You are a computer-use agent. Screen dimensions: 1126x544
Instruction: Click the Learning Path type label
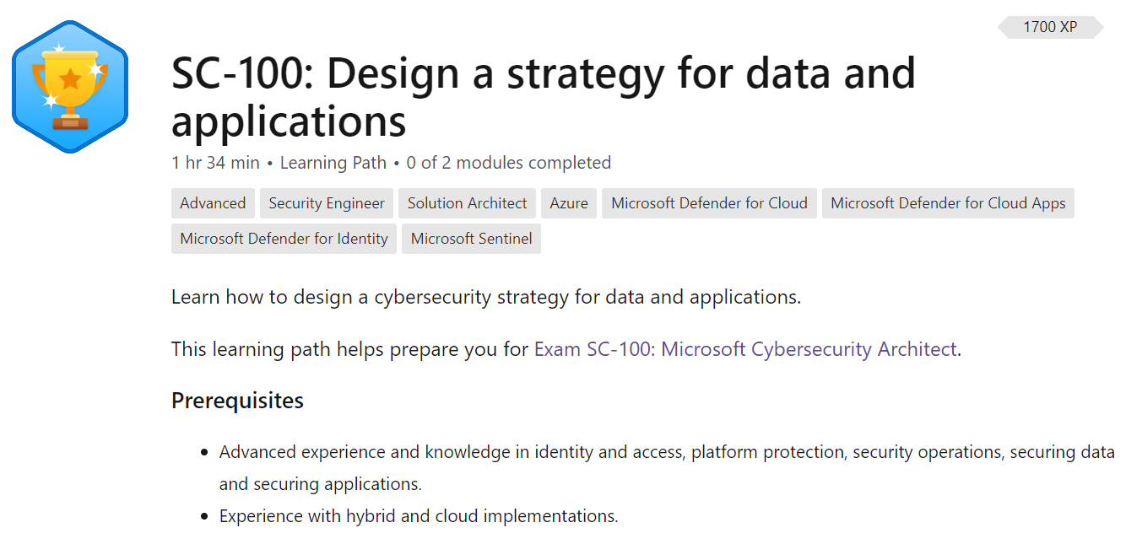pyautogui.click(x=333, y=163)
